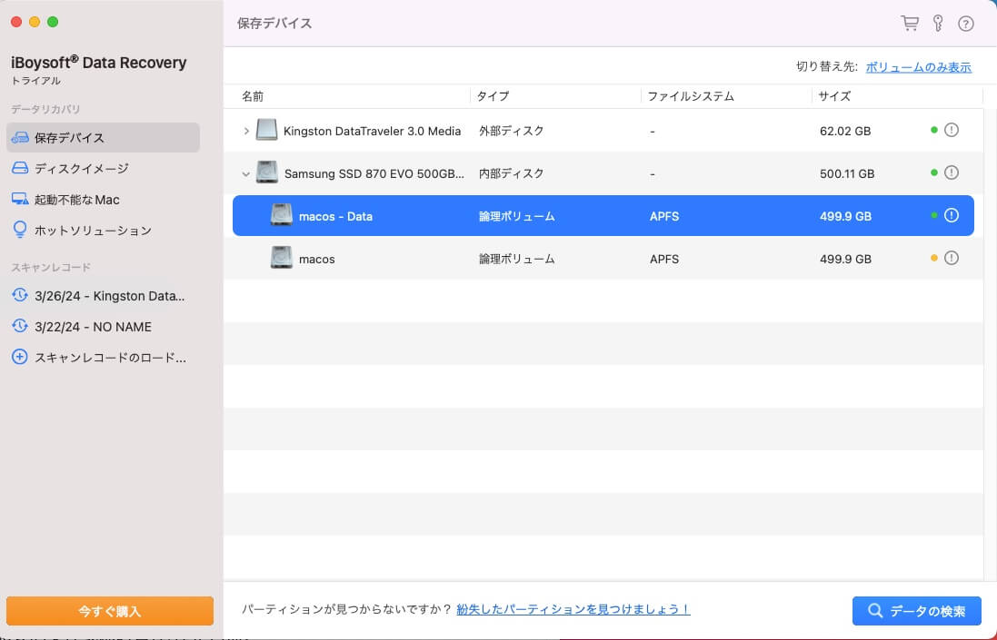Image resolution: width=997 pixels, height=640 pixels.
Task: Click the warning icon next to macos volume
Action: (x=951, y=258)
